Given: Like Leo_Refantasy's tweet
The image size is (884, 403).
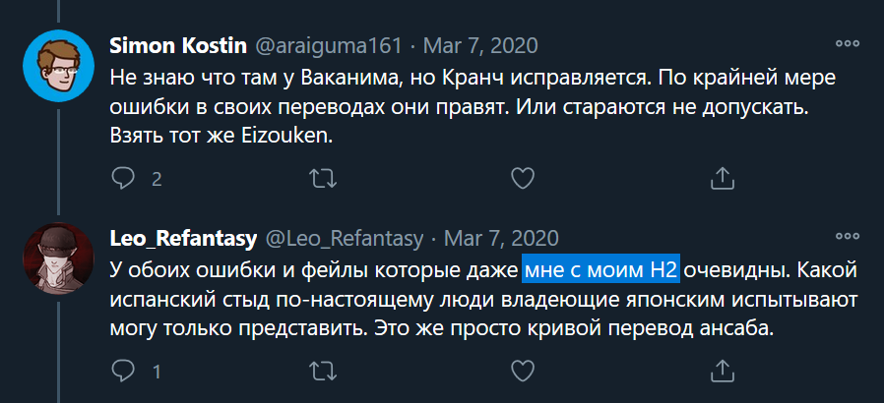Looking at the screenshot, I should pos(524,372).
